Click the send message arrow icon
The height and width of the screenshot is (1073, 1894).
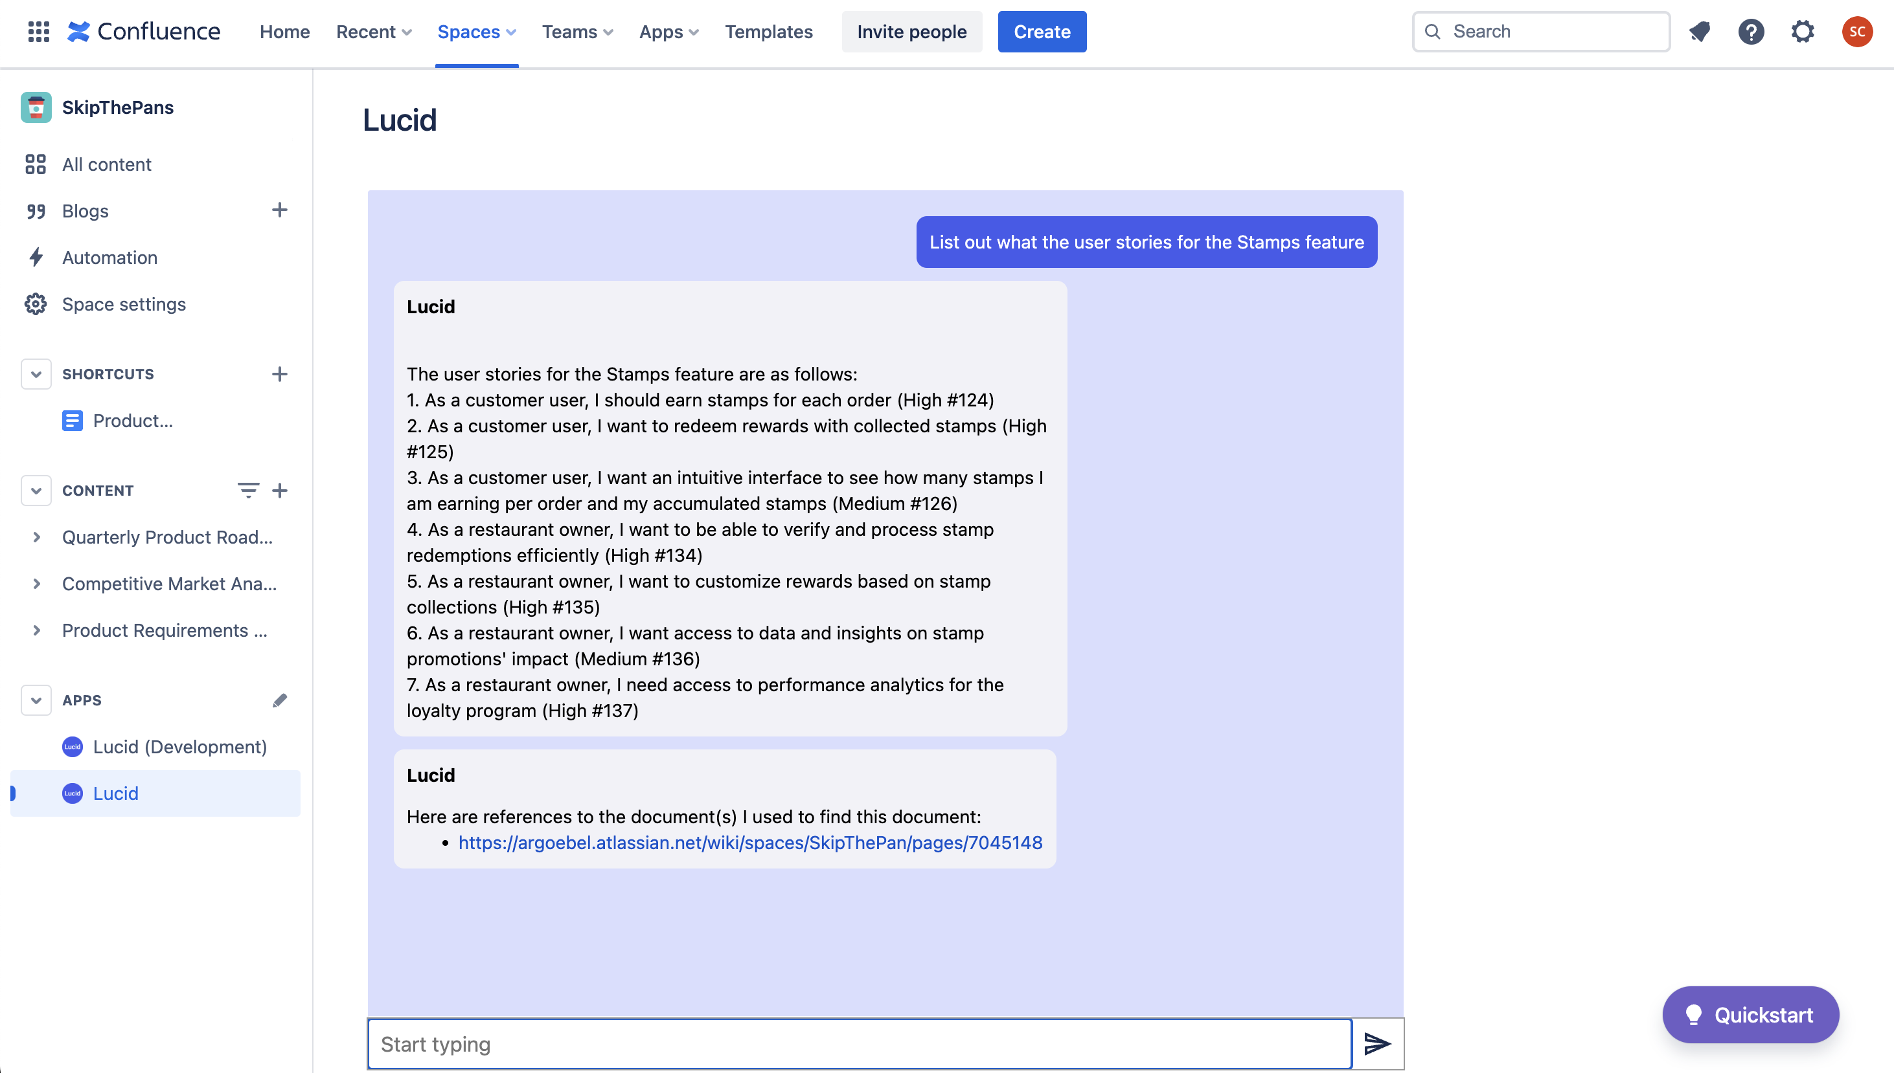[x=1377, y=1043]
